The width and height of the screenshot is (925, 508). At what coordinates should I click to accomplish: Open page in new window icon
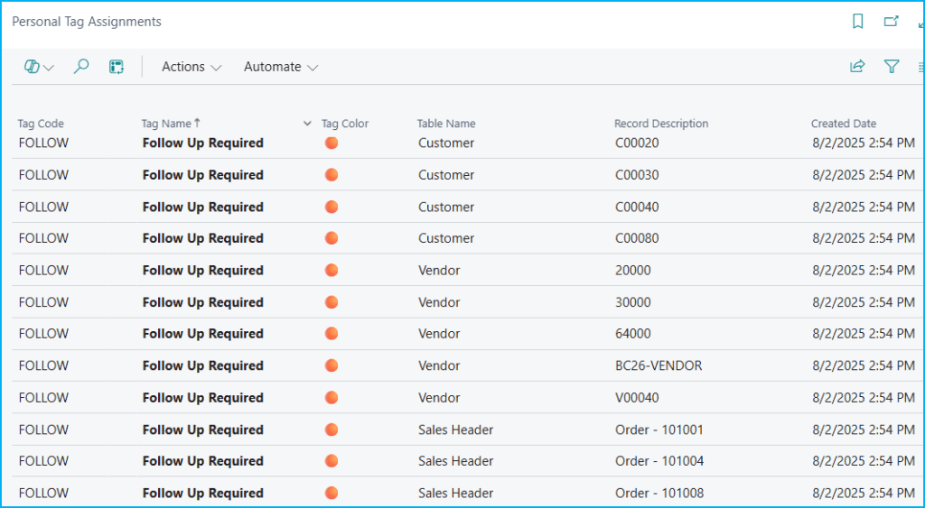[892, 22]
